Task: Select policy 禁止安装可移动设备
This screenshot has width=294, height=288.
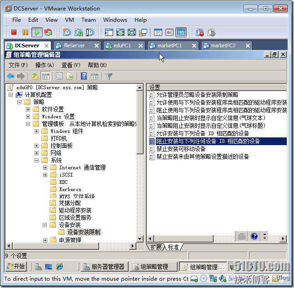Action: [181, 149]
